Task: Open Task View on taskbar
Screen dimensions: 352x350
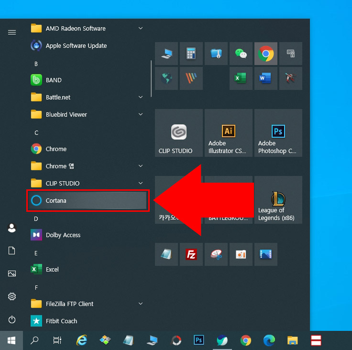Action: (57, 340)
